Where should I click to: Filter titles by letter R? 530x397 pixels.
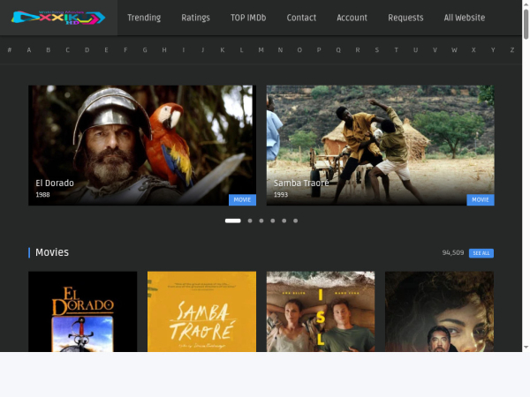tap(357, 50)
